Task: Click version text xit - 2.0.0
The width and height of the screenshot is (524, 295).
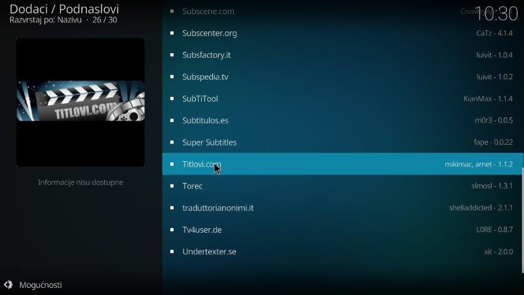Action: pos(498,252)
